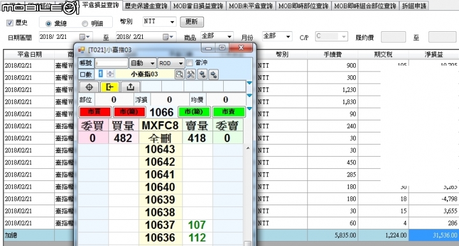Click the 淨損益 column header

coord(434,54)
